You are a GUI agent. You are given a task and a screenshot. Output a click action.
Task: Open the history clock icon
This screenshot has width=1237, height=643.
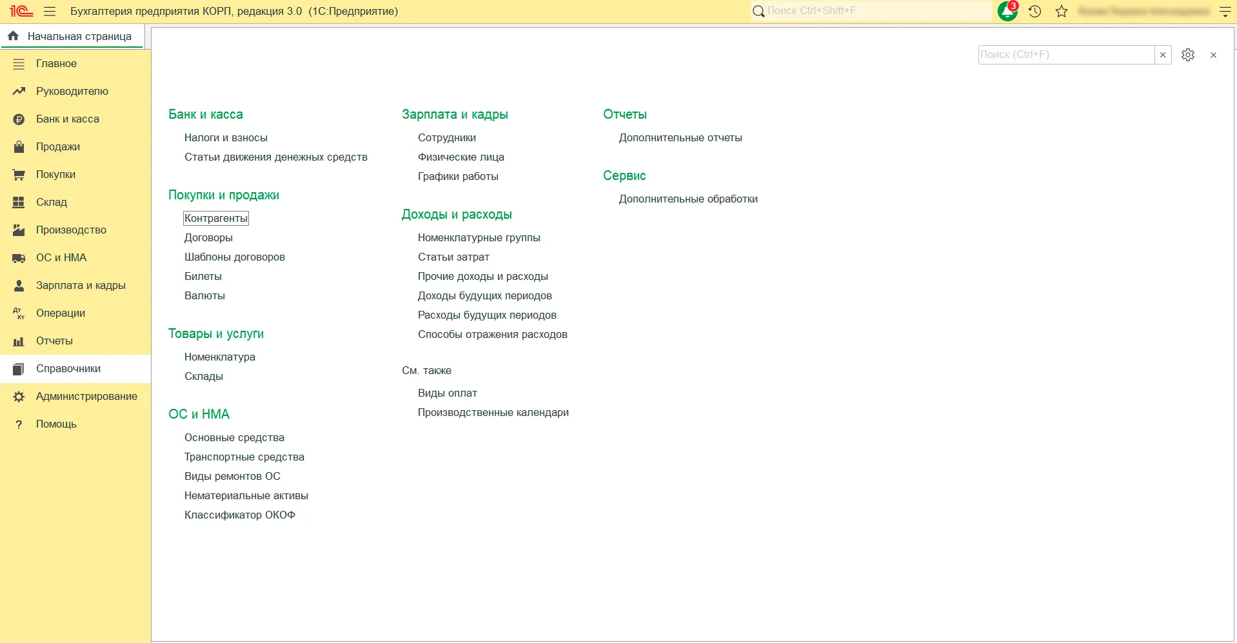(x=1035, y=12)
